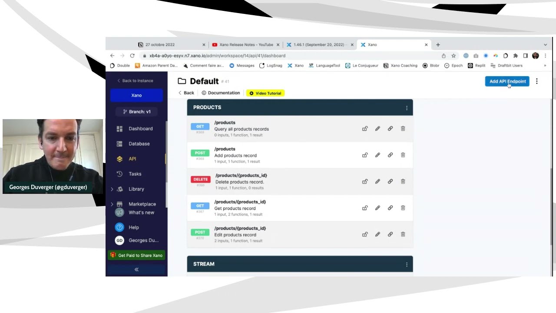Viewport: 556px width, 313px height.
Task: Show hidden bookmarks overflow
Action: [x=545, y=66]
